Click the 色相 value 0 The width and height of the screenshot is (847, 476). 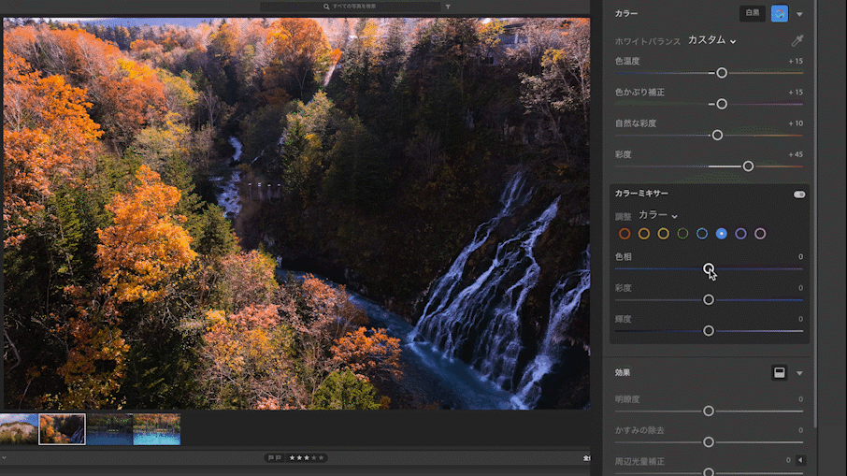point(800,256)
